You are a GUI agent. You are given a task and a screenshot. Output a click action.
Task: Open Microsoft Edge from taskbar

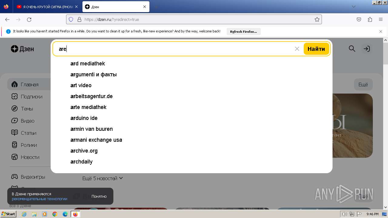coord(65,214)
